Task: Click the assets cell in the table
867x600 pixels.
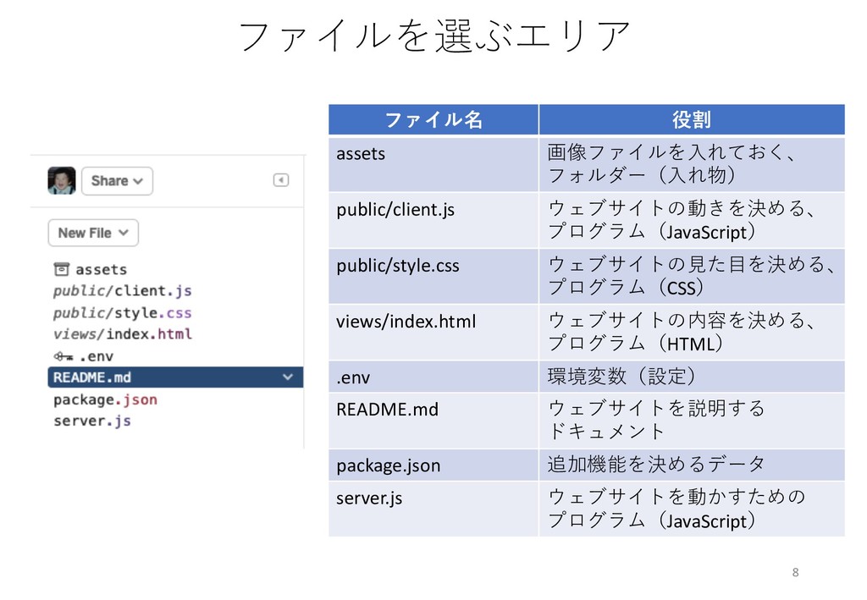Action: 361,154
